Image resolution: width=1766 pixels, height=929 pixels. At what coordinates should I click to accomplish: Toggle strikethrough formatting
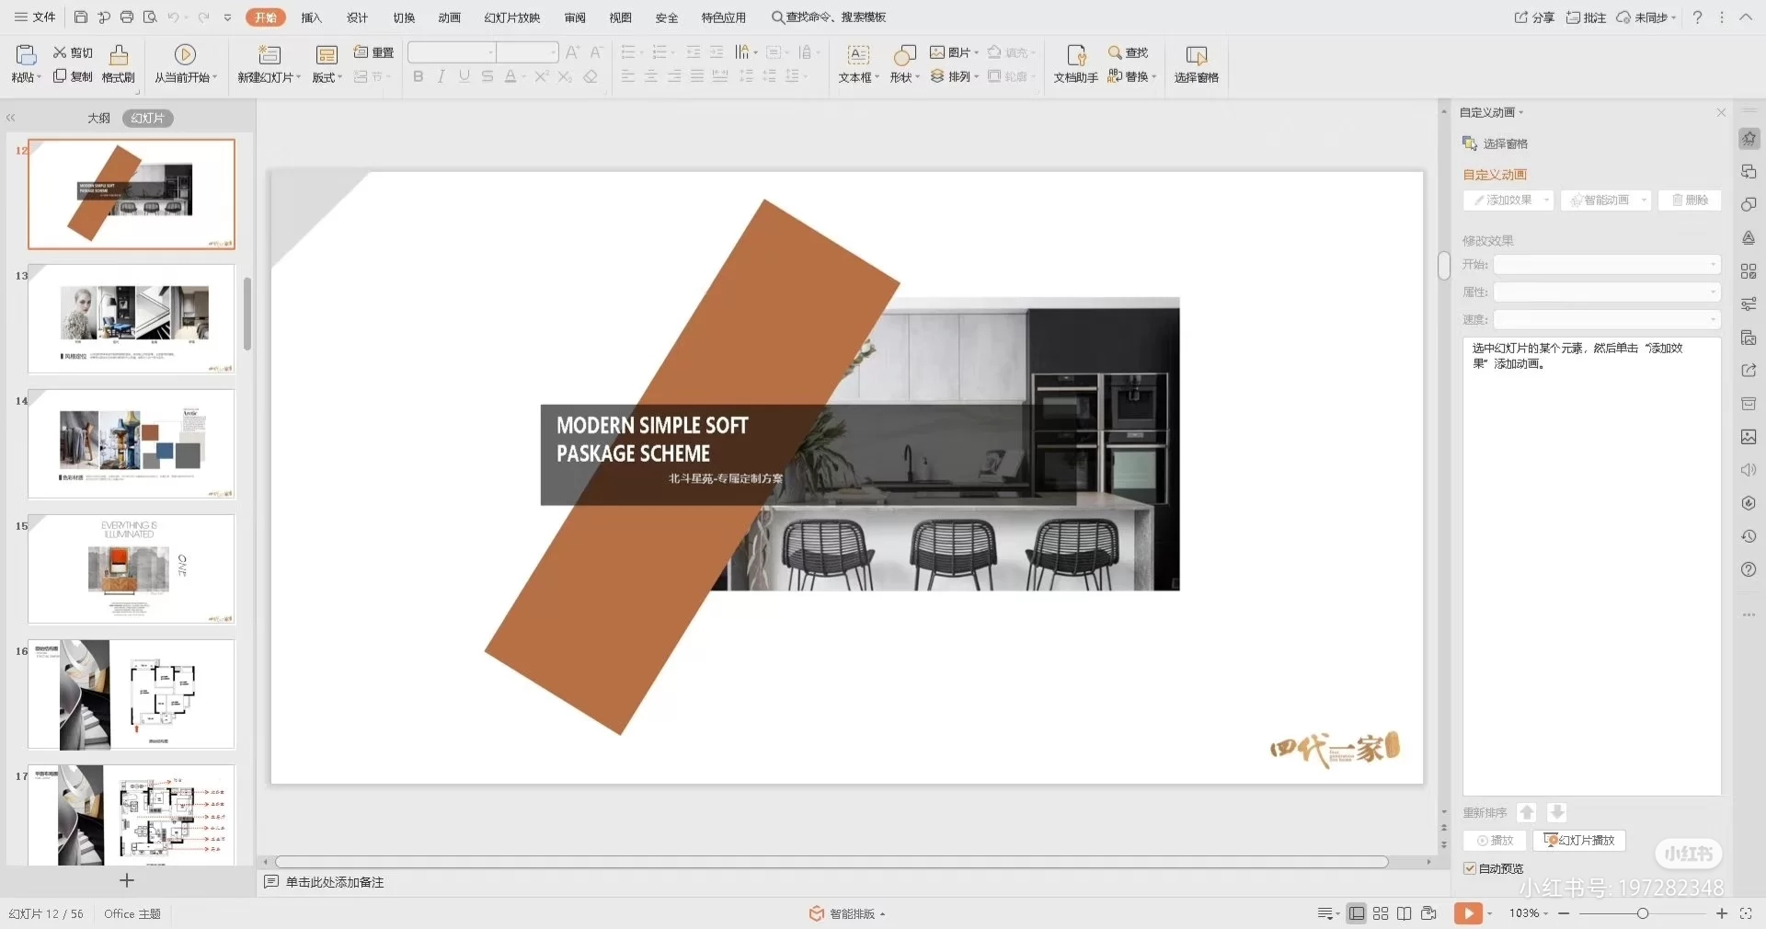[x=487, y=76]
